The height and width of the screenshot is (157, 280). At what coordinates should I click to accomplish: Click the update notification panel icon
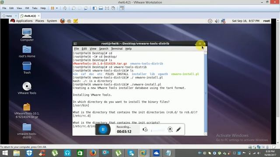point(210,21)
